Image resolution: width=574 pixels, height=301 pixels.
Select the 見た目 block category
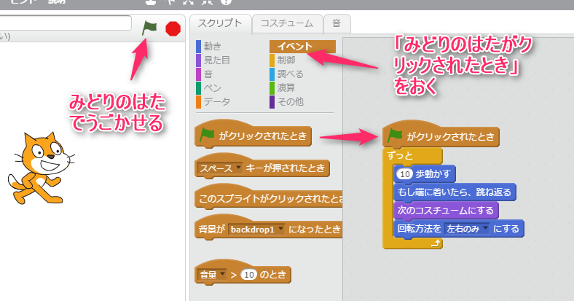217,60
